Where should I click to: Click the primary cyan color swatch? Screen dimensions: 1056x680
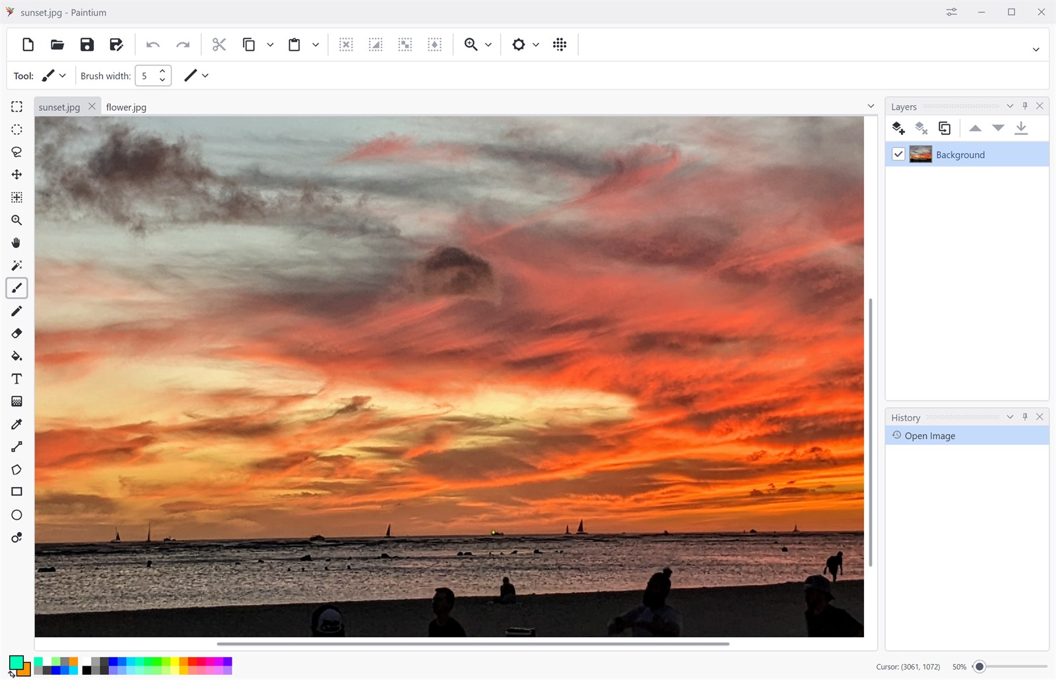point(16,662)
